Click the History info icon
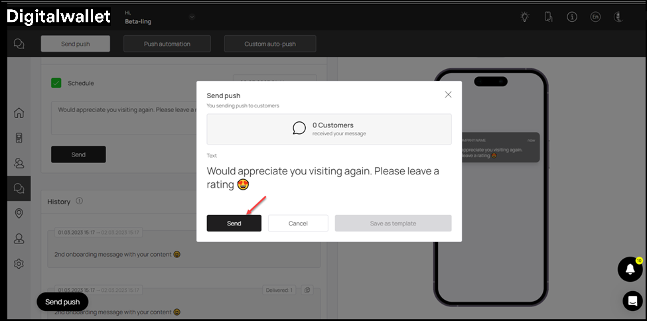647x321 pixels. (79, 201)
